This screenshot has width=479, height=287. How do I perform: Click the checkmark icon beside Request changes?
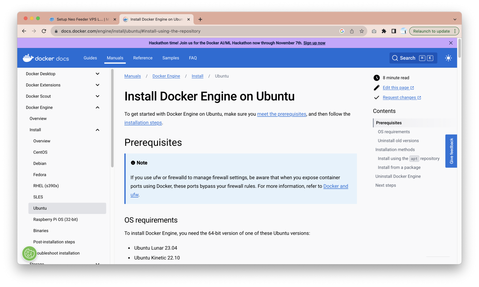(377, 97)
